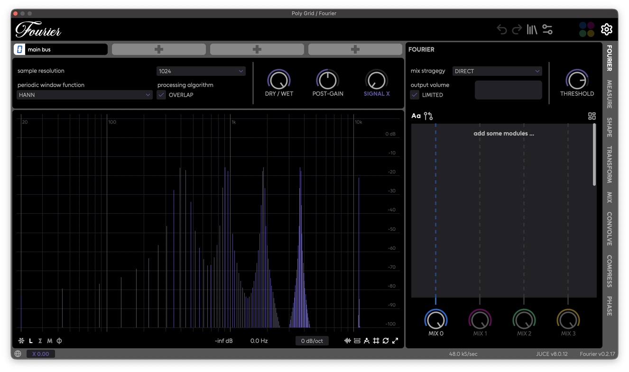Open the HANN window function dropdown
Screen dimensions: 629x372
click(x=84, y=95)
